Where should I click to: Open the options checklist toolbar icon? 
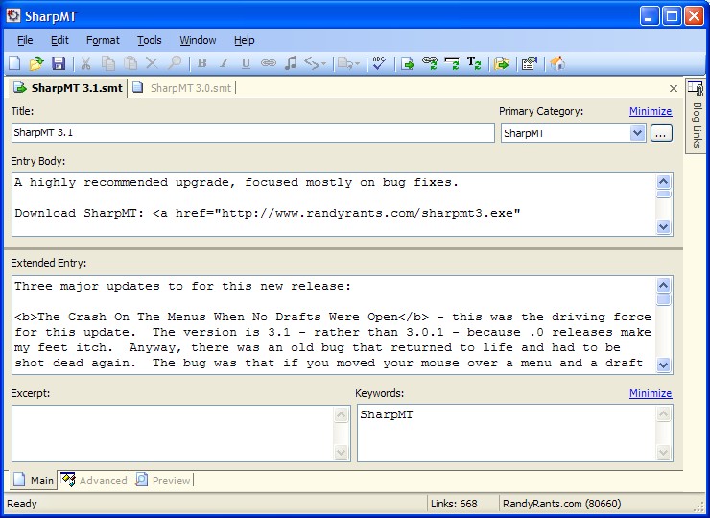[x=530, y=63]
